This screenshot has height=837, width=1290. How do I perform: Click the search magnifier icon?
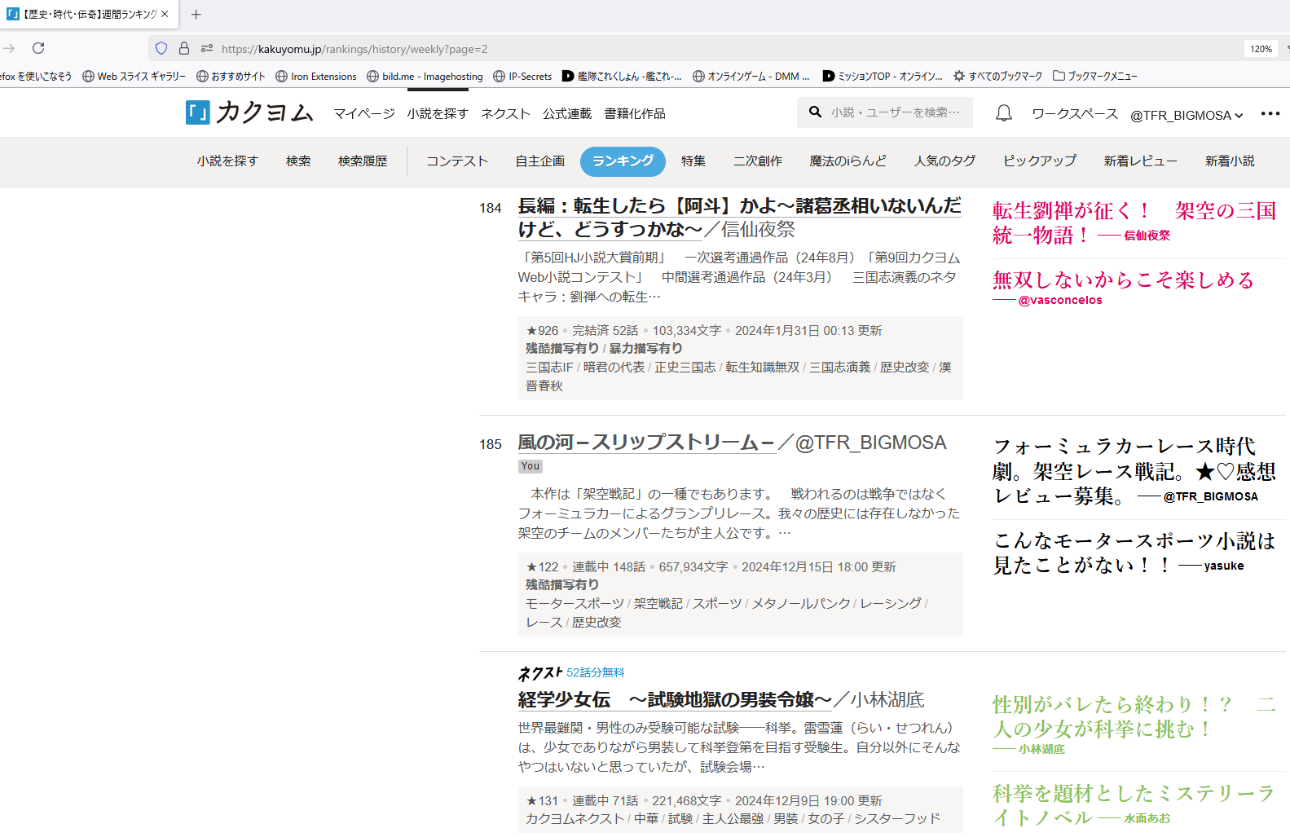815,112
